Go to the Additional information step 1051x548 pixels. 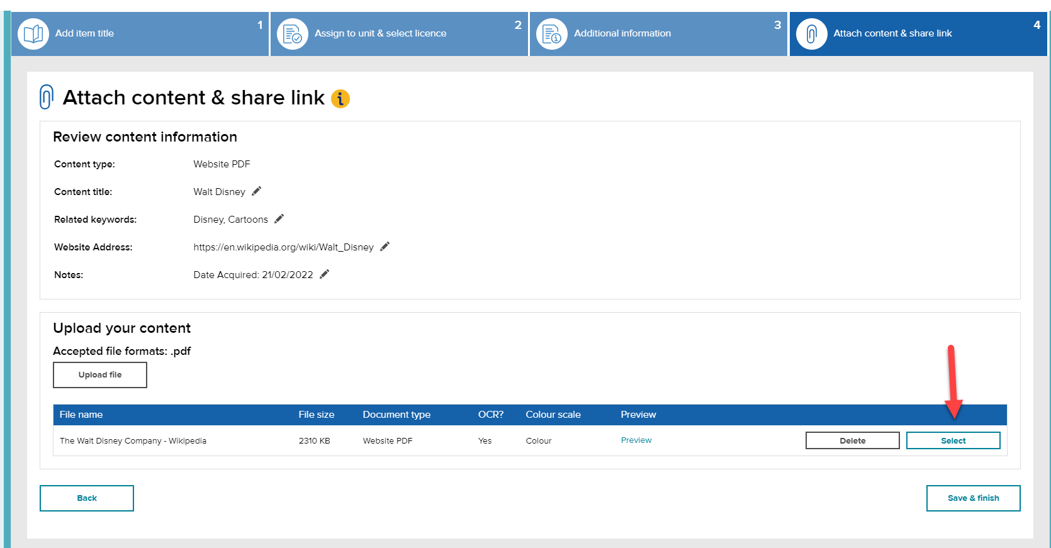click(658, 33)
